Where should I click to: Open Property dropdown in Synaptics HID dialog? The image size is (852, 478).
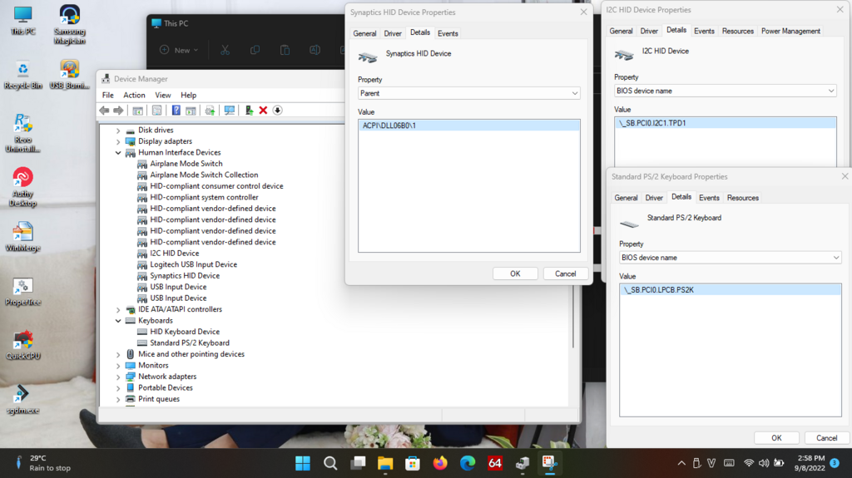[x=468, y=94]
